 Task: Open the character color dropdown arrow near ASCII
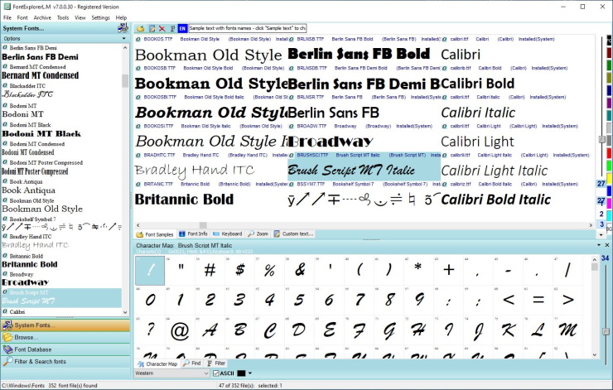(x=250, y=373)
